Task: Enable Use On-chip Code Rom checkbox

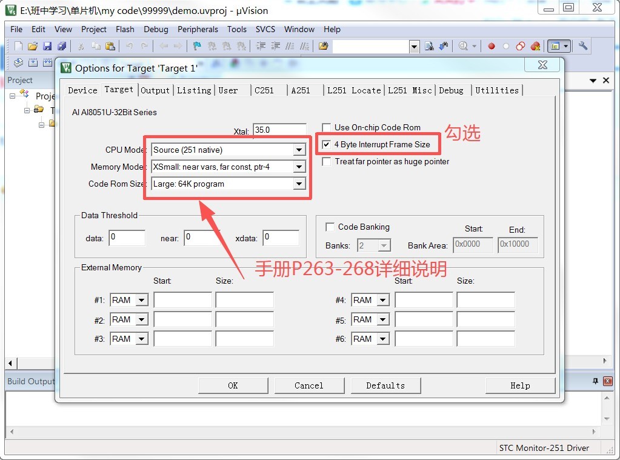Action: (327, 127)
